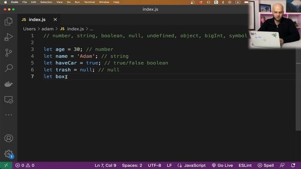Open the Run menu
301x169 pixels.
tap(77, 2)
